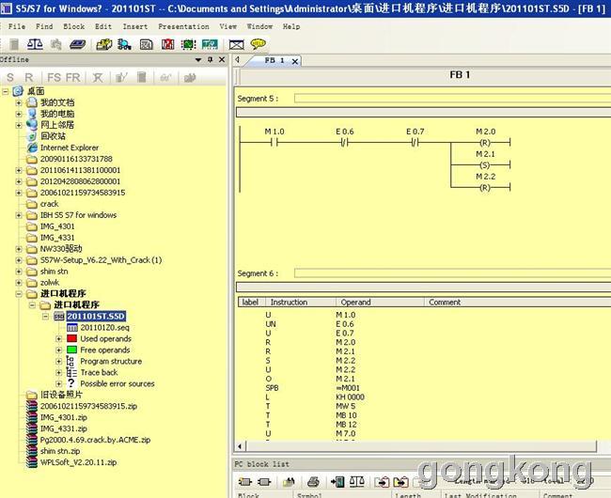The image size is (611, 498).
Task: Collapse the 桌面 root tree node
Action: tap(6, 92)
